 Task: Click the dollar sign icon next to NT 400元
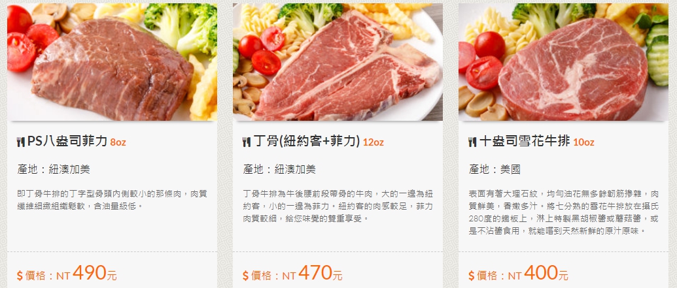pyautogui.click(x=472, y=276)
